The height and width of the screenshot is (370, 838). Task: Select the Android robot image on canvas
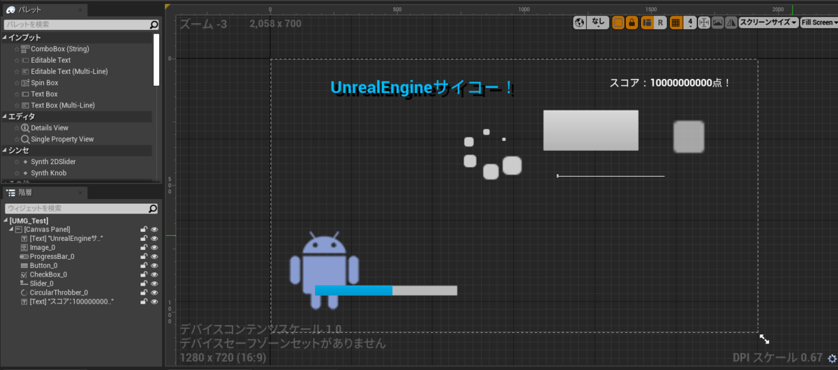click(324, 271)
